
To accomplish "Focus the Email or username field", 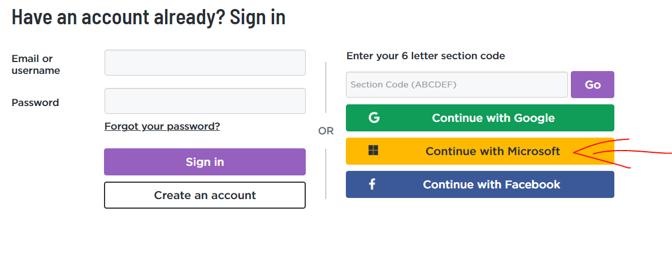I will tap(205, 63).
